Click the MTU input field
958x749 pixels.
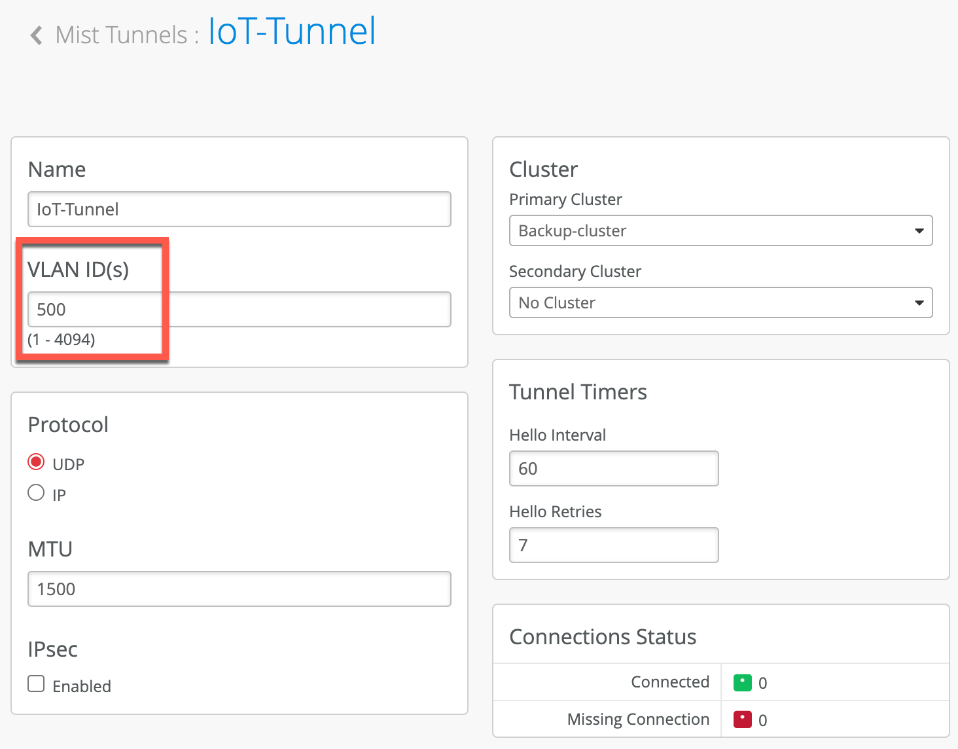(x=239, y=589)
